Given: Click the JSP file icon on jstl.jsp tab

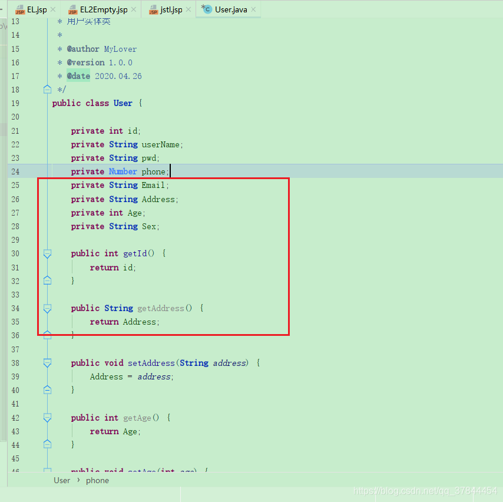Looking at the screenshot, I should [154, 10].
